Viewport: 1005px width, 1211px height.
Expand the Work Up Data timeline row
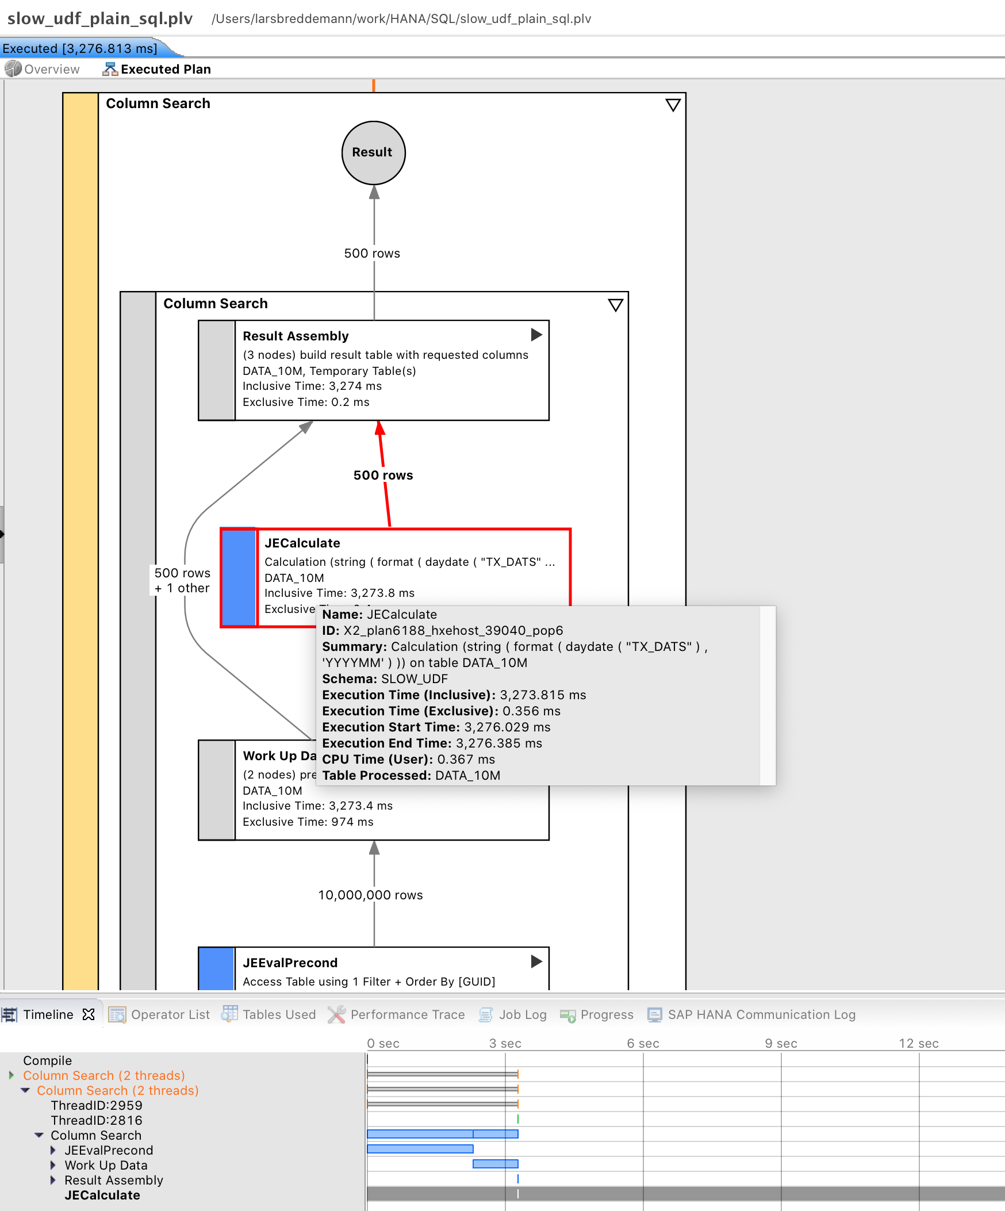[x=53, y=1165]
